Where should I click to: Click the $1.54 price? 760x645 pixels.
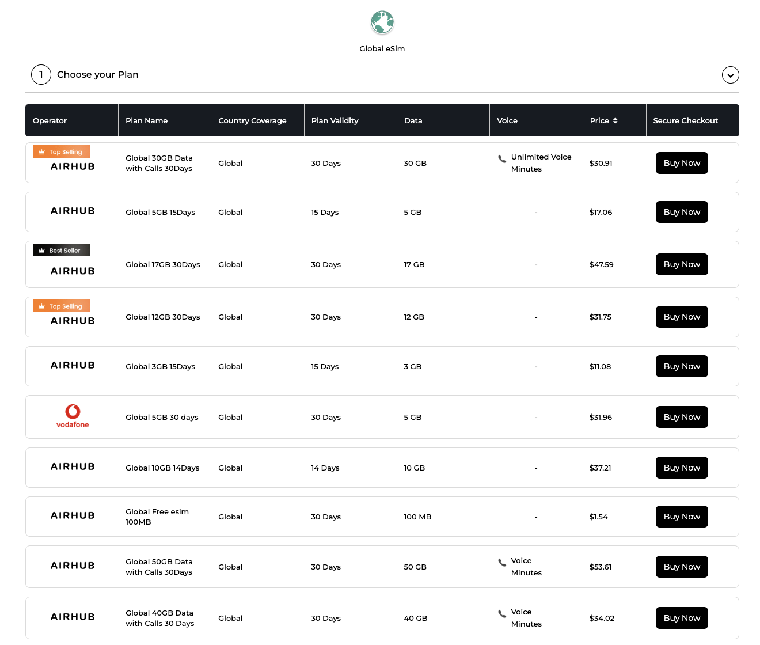tap(599, 517)
